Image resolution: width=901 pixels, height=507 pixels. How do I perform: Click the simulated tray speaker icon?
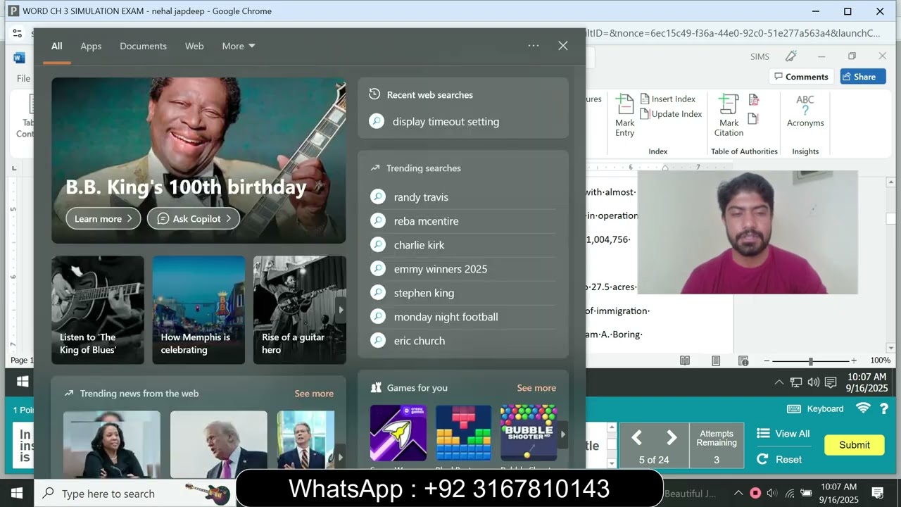pyautogui.click(x=813, y=382)
